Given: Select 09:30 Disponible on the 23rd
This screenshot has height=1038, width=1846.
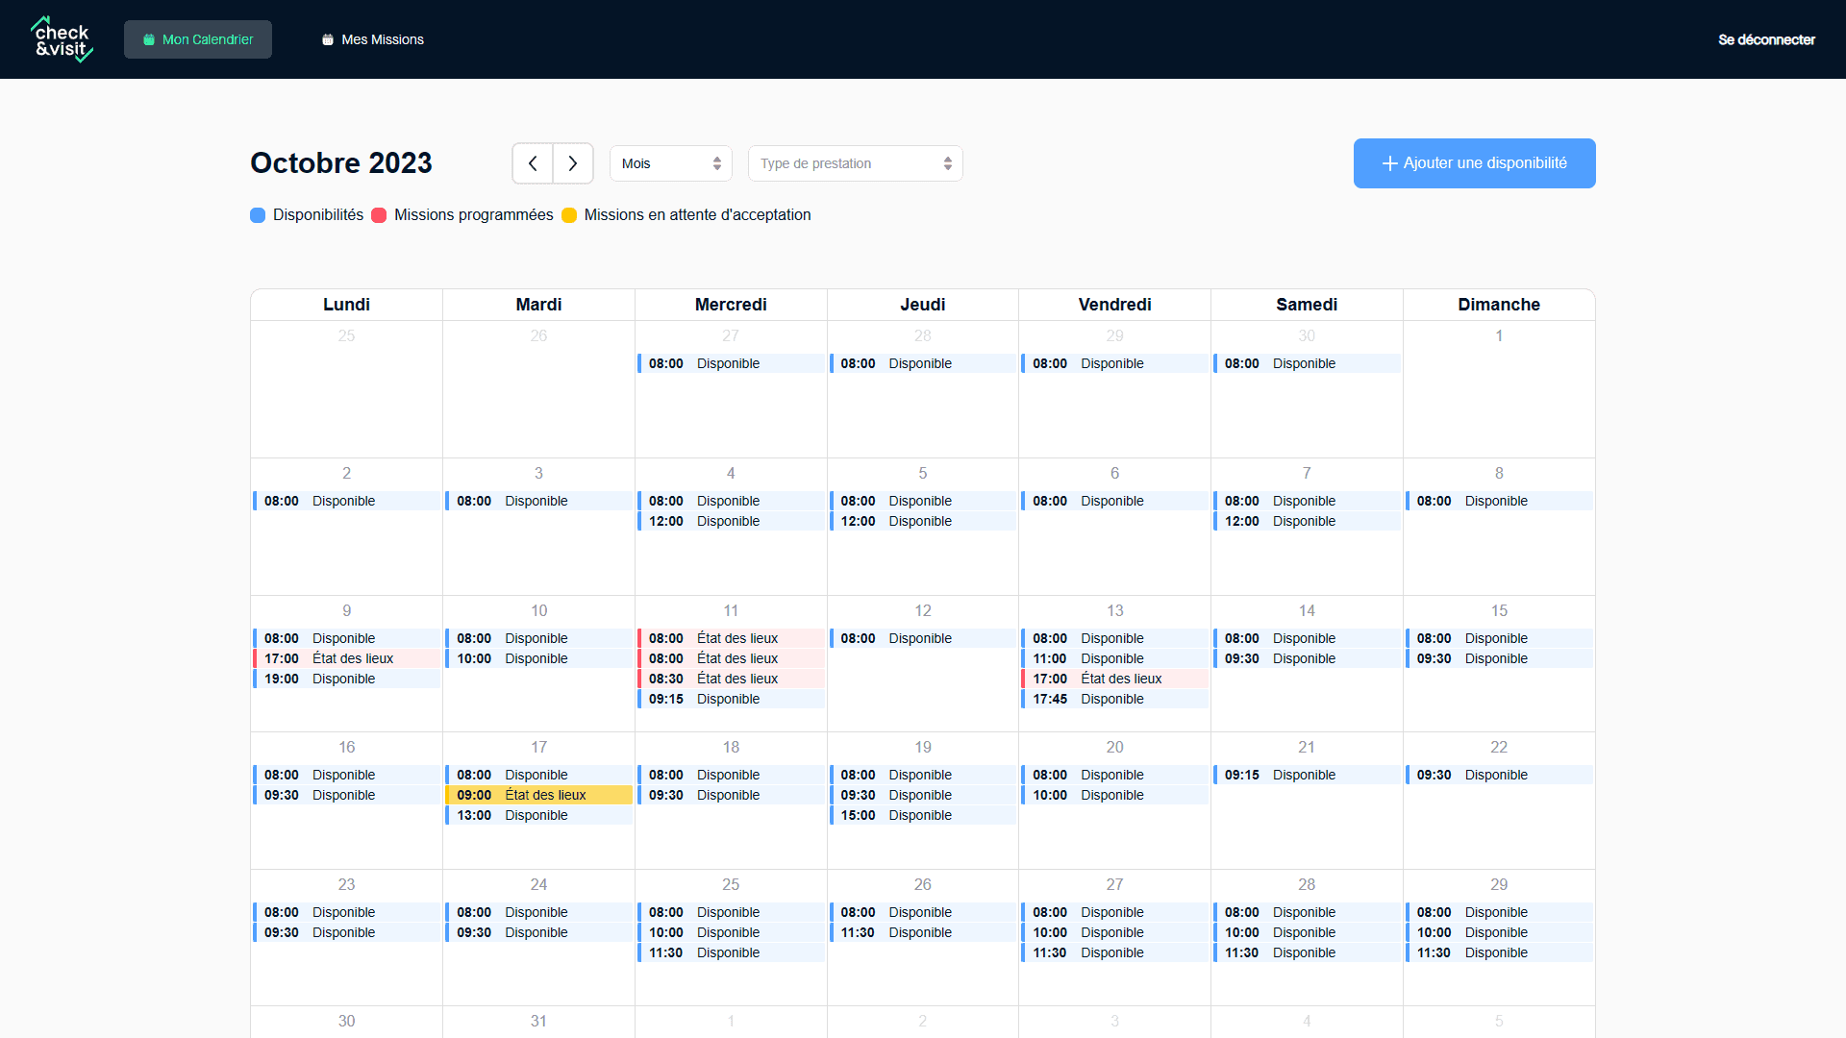Looking at the screenshot, I should click(x=346, y=932).
